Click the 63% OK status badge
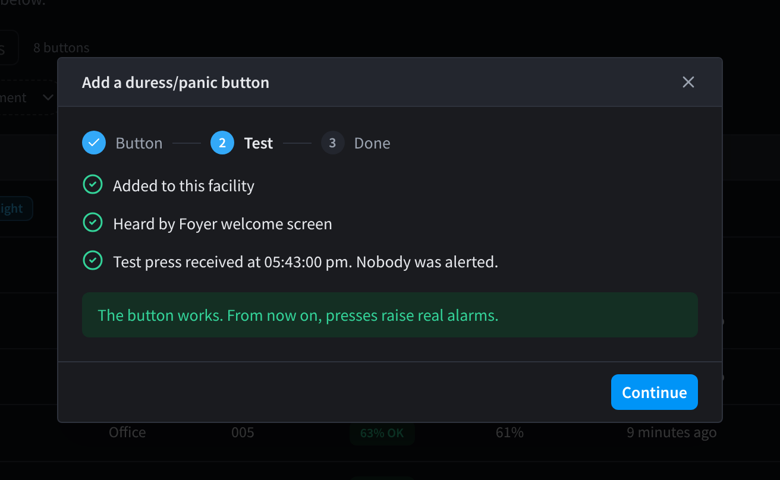This screenshot has height=480, width=780. [x=382, y=433]
